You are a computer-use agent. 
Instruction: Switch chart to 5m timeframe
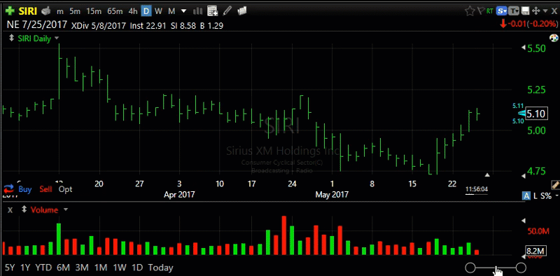[75, 11]
